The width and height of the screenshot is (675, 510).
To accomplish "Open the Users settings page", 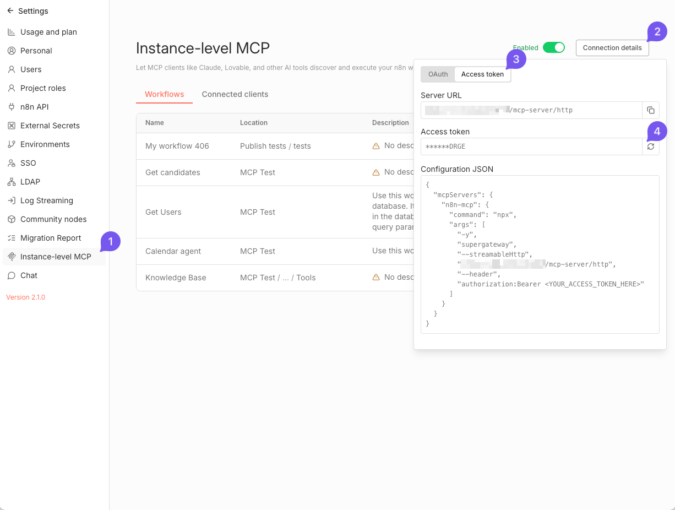I will tap(31, 69).
